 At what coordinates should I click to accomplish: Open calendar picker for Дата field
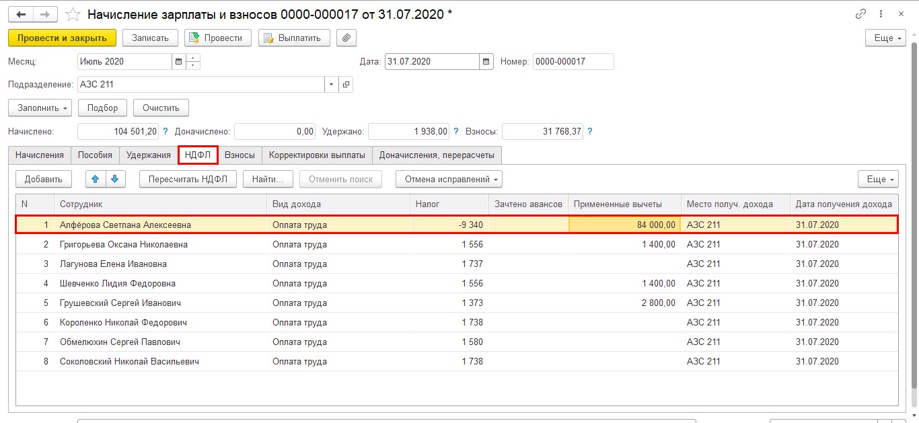[486, 62]
